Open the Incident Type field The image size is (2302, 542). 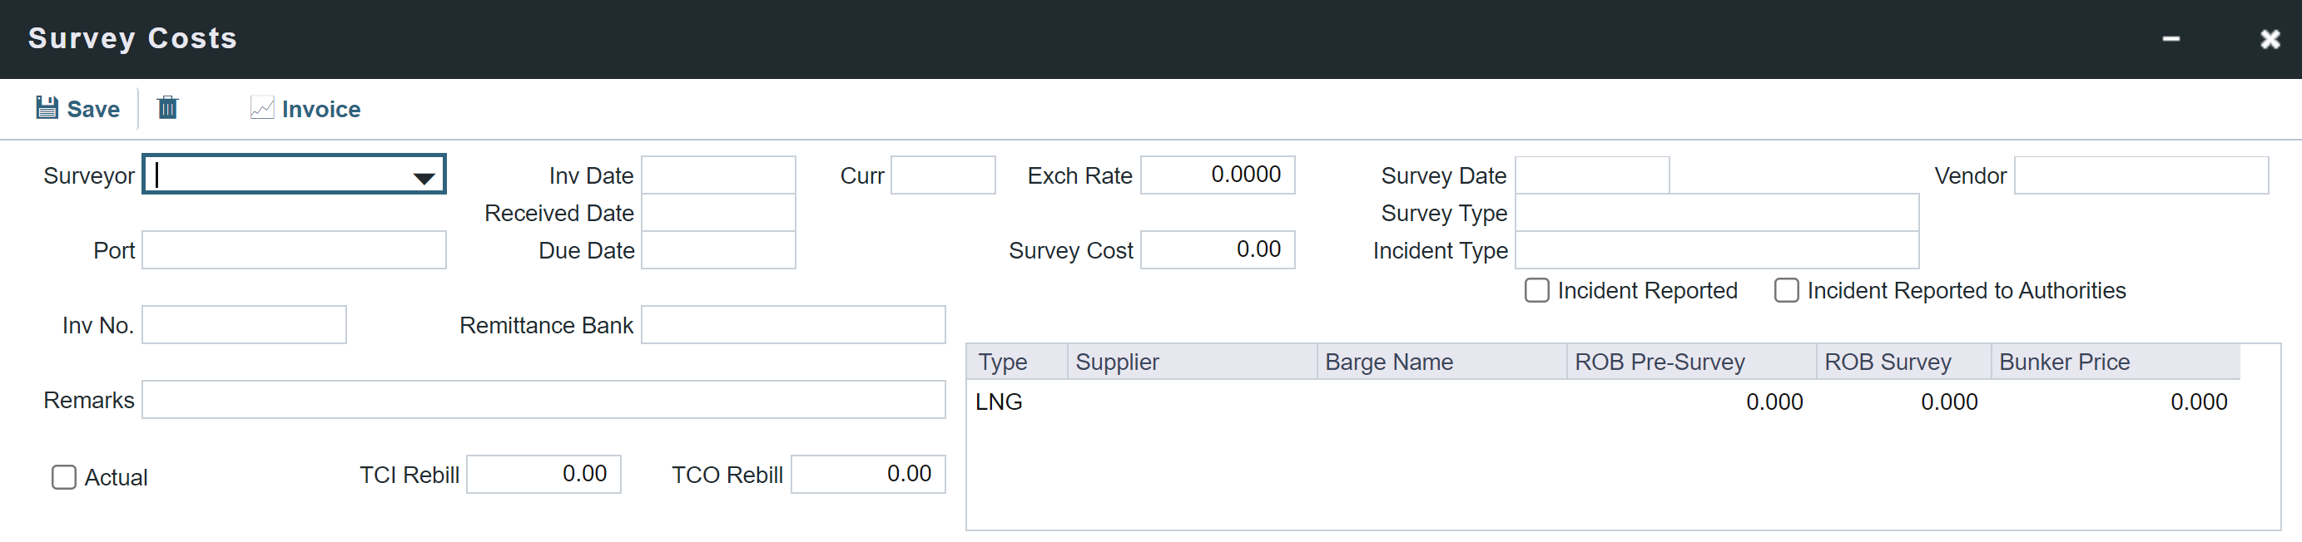pos(1716,251)
